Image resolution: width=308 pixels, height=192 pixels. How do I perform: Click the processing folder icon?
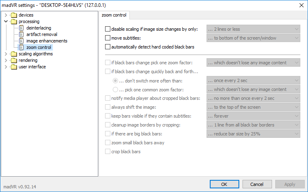(x=14, y=21)
